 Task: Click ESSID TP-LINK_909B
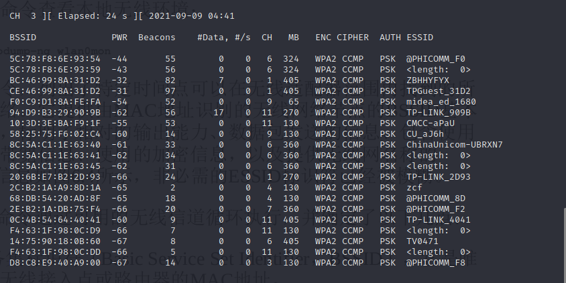pos(439,113)
